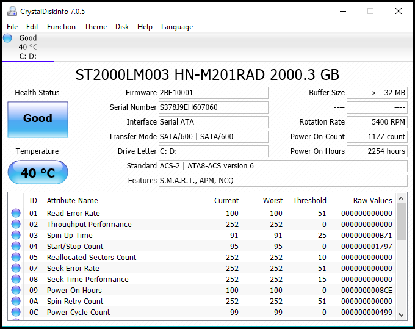Open the Function menu
The image size is (415, 329).
point(61,27)
